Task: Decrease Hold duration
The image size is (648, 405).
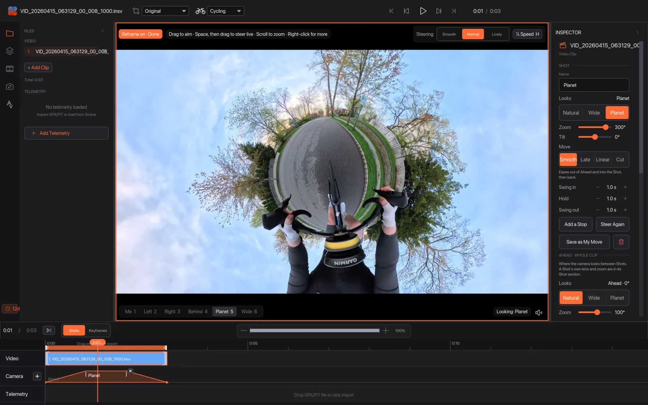Action: tap(598, 198)
